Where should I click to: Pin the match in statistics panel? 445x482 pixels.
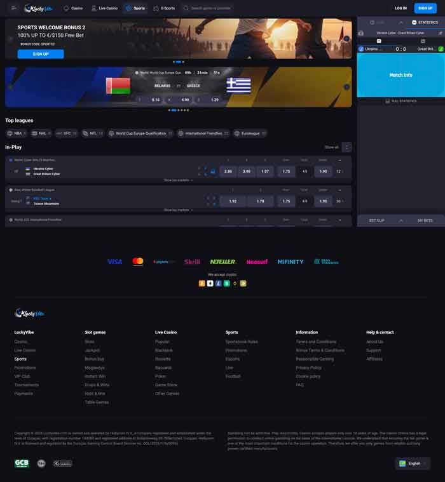pyautogui.click(x=441, y=32)
